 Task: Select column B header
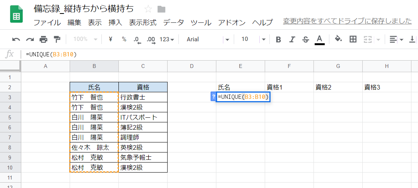[94, 66]
